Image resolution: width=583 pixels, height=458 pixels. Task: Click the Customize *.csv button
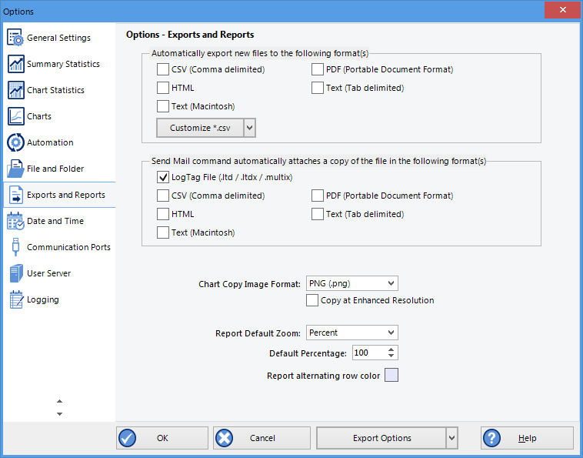(x=200, y=128)
